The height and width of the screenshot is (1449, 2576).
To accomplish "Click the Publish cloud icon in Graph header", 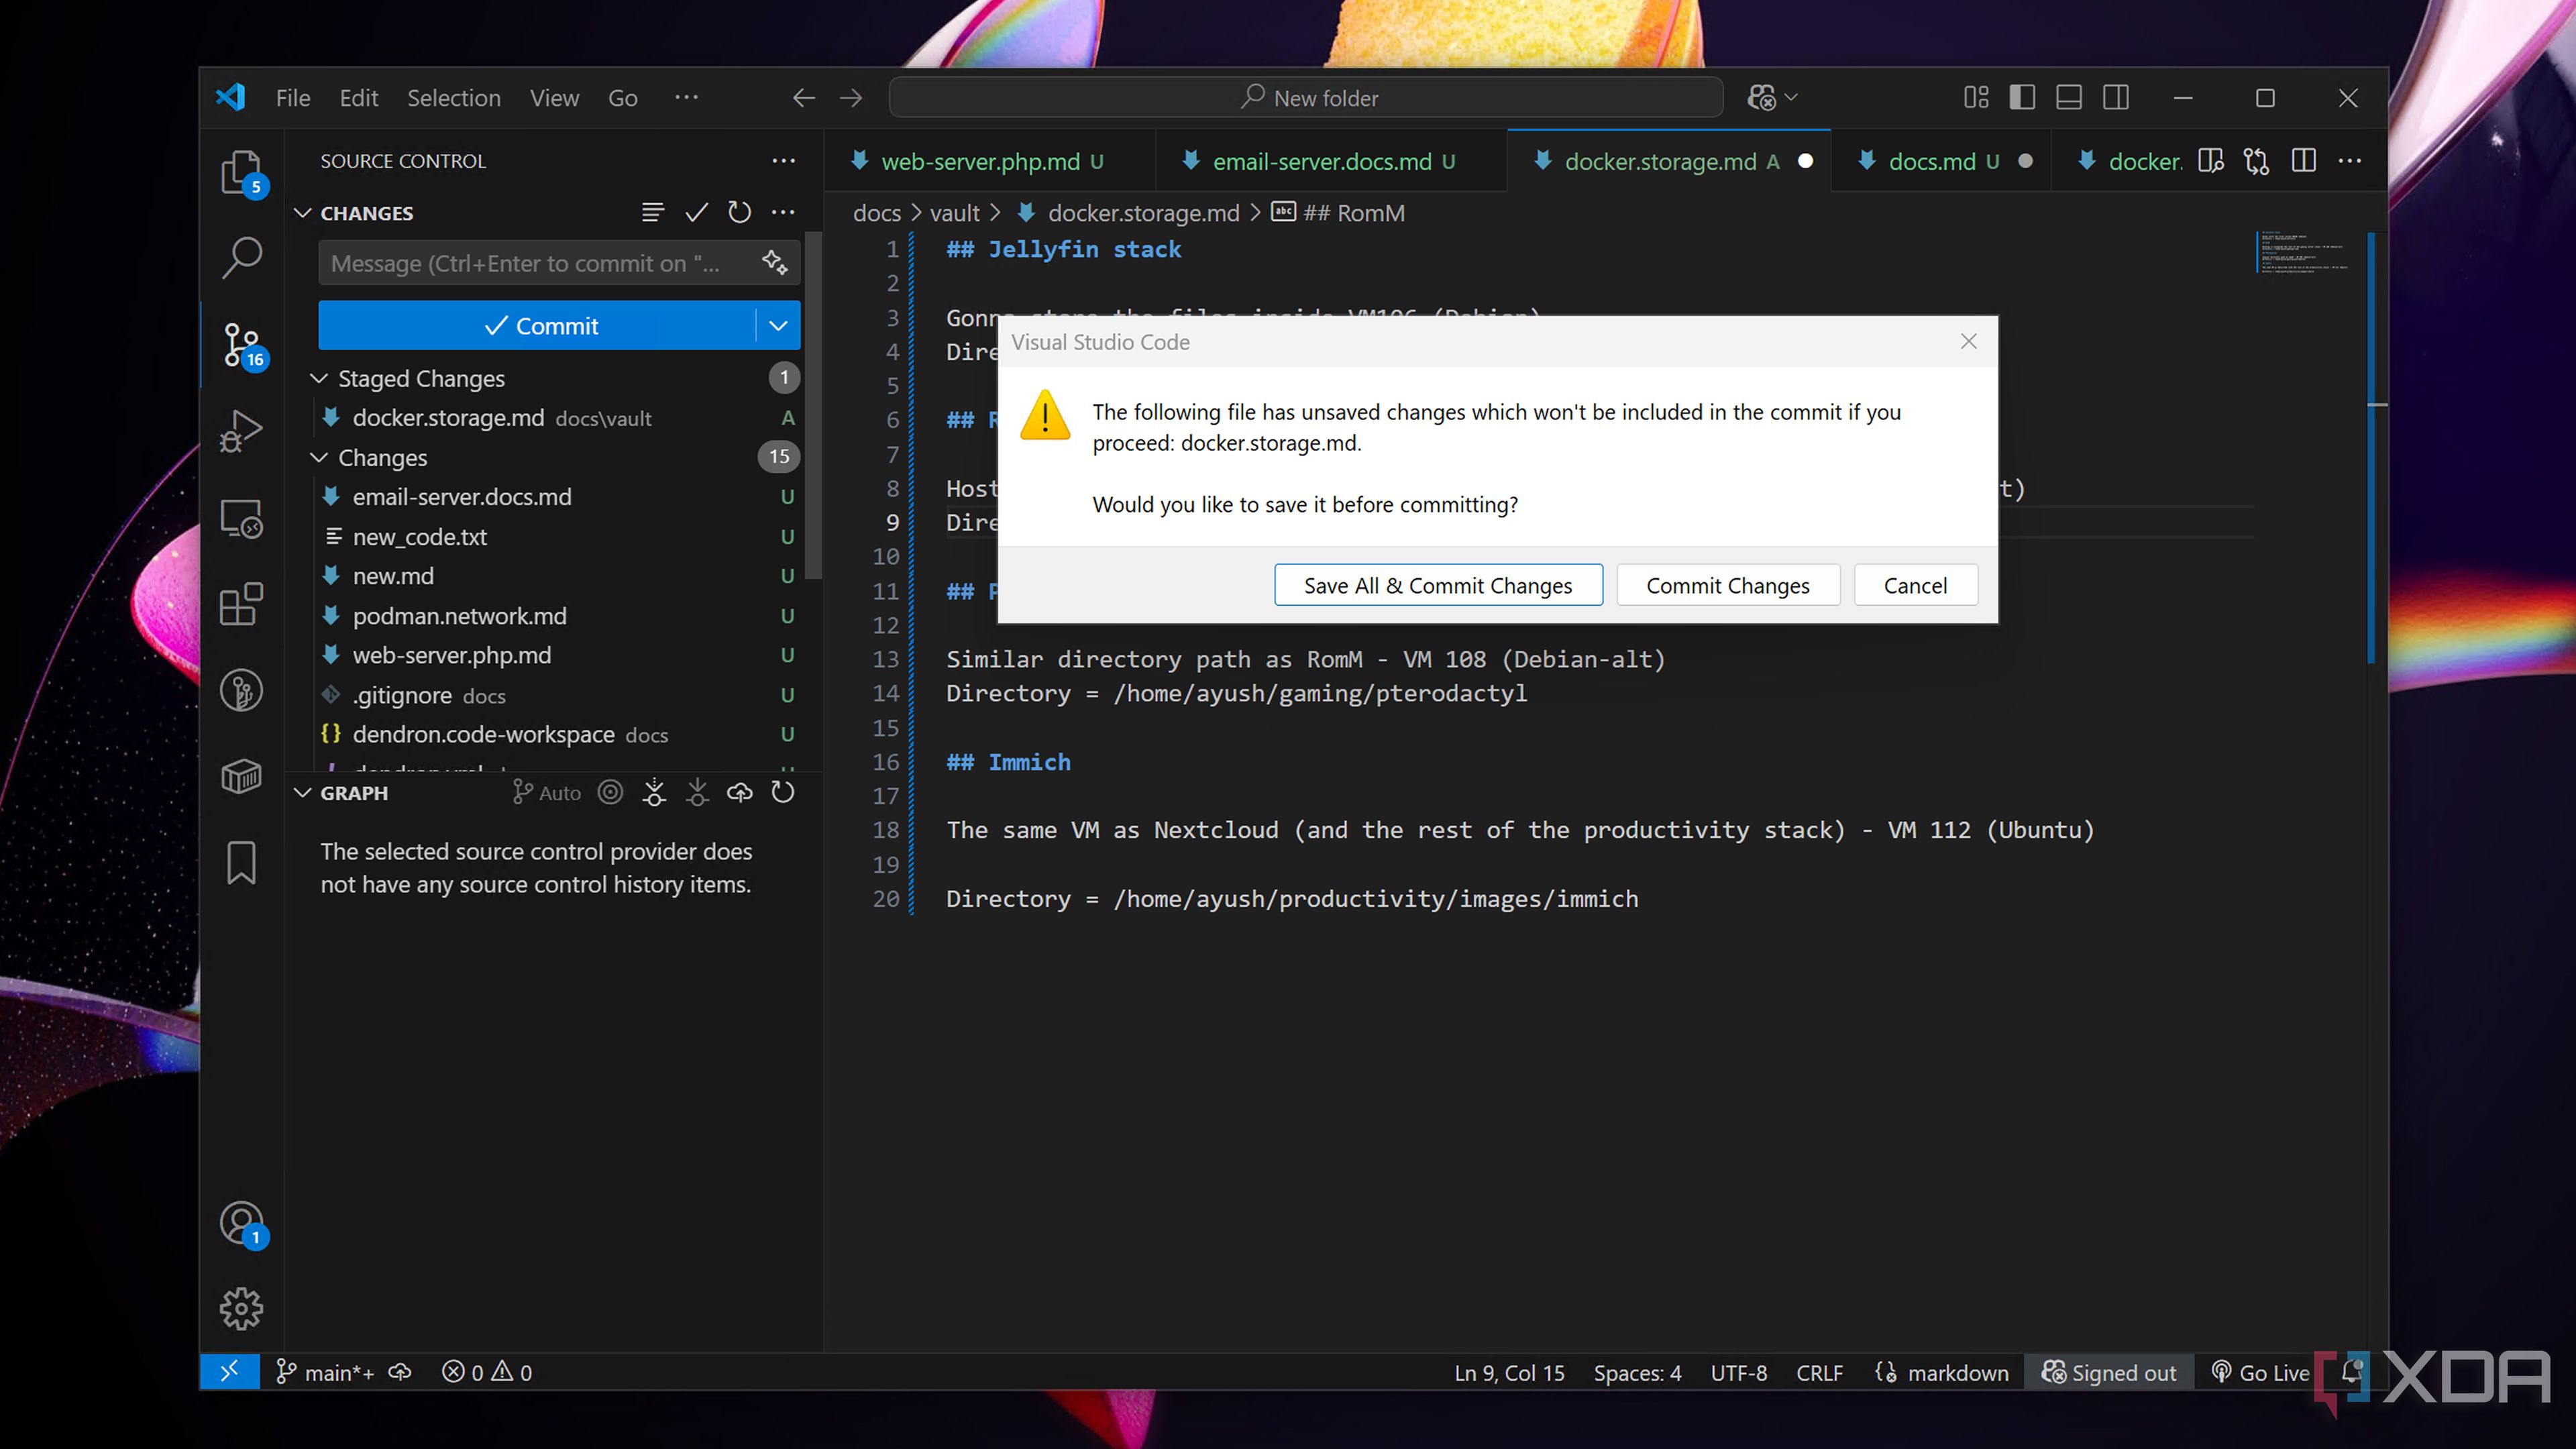I will (739, 793).
